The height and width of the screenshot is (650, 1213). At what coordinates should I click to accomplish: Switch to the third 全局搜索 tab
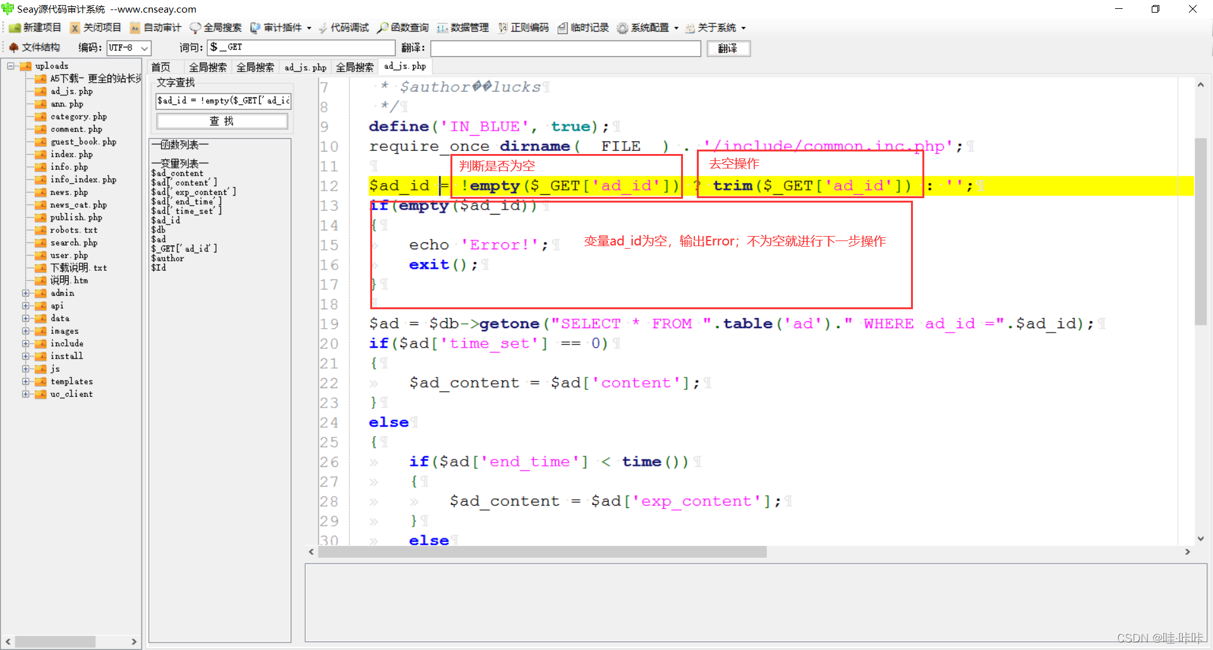(x=354, y=68)
